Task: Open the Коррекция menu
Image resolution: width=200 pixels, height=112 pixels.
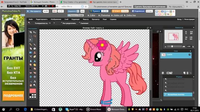Action: 76,19
